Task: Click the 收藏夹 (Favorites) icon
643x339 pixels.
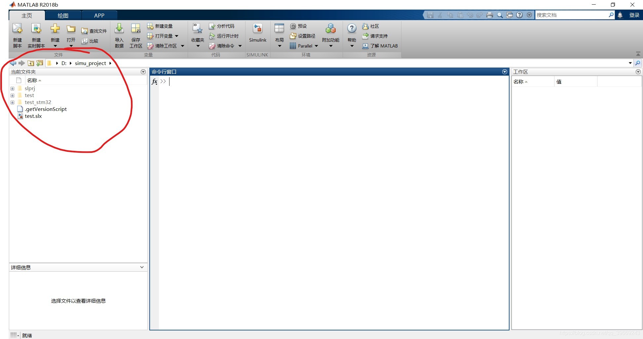Action: (198, 29)
